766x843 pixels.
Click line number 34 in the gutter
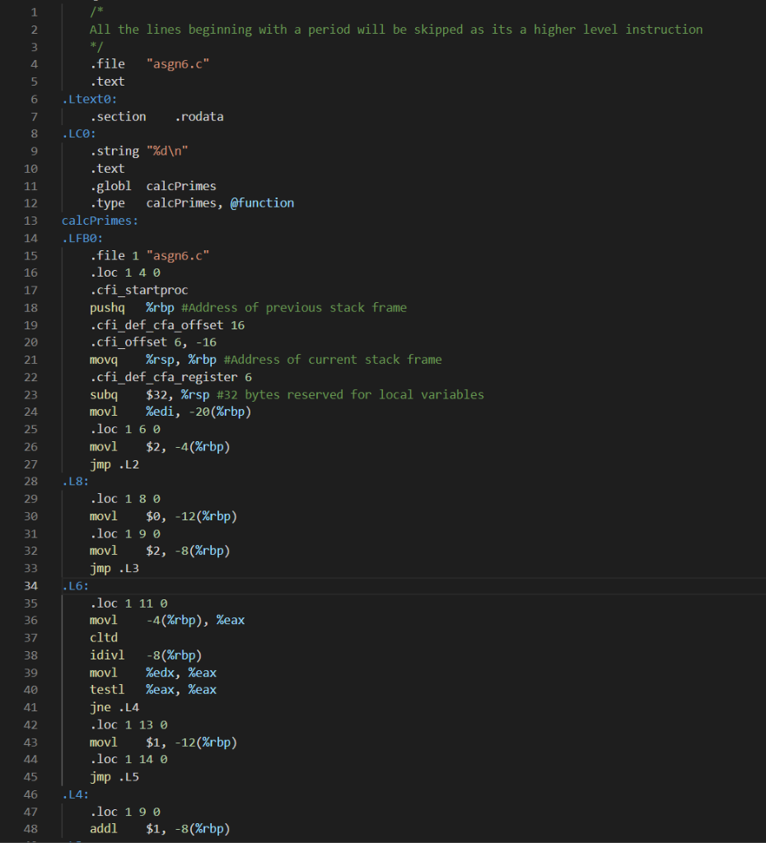[x=30, y=585]
